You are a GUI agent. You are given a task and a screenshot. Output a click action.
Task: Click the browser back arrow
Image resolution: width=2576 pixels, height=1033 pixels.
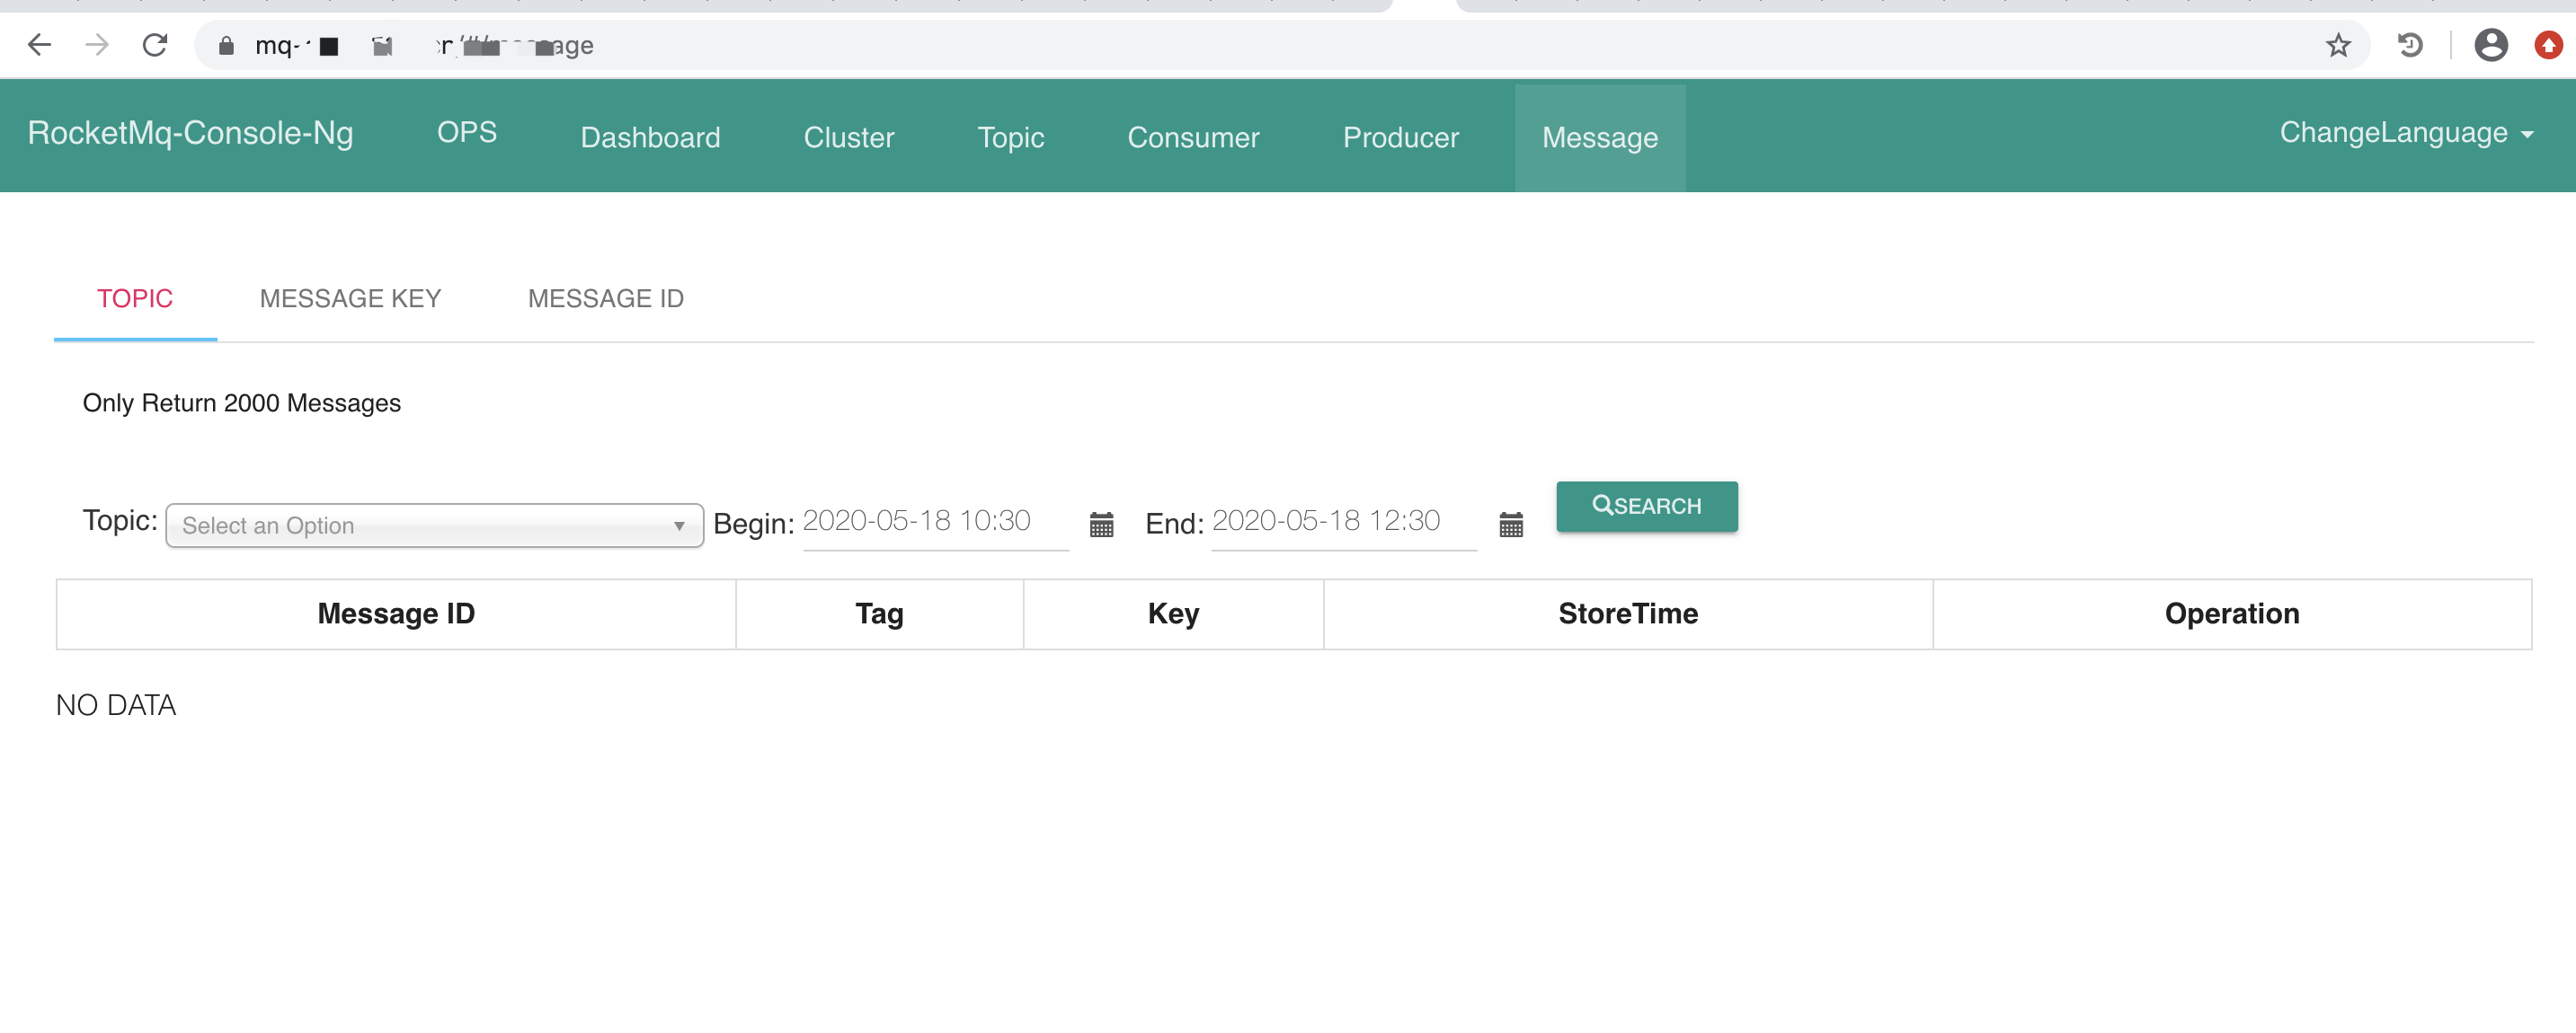(39, 45)
